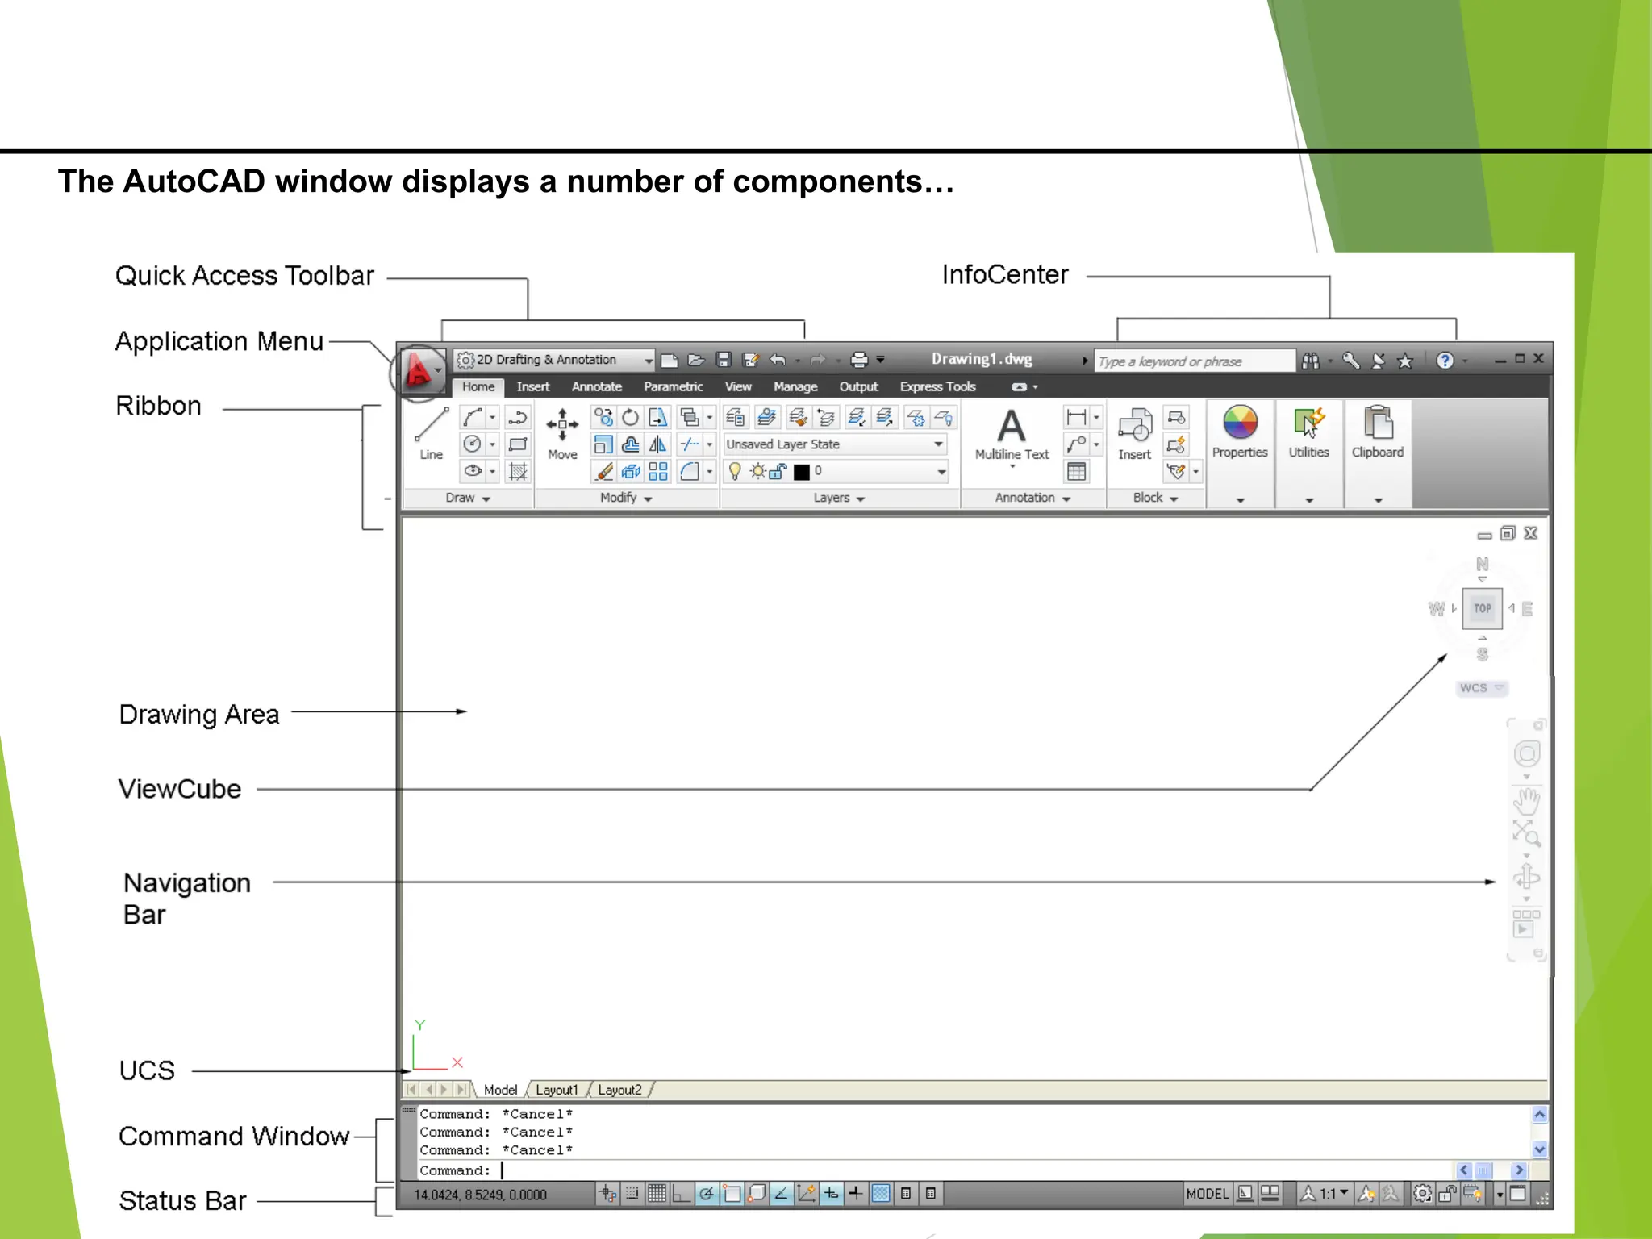The height and width of the screenshot is (1239, 1652).
Task: Click the Table icon in Annotation panel
Action: click(1077, 471)
